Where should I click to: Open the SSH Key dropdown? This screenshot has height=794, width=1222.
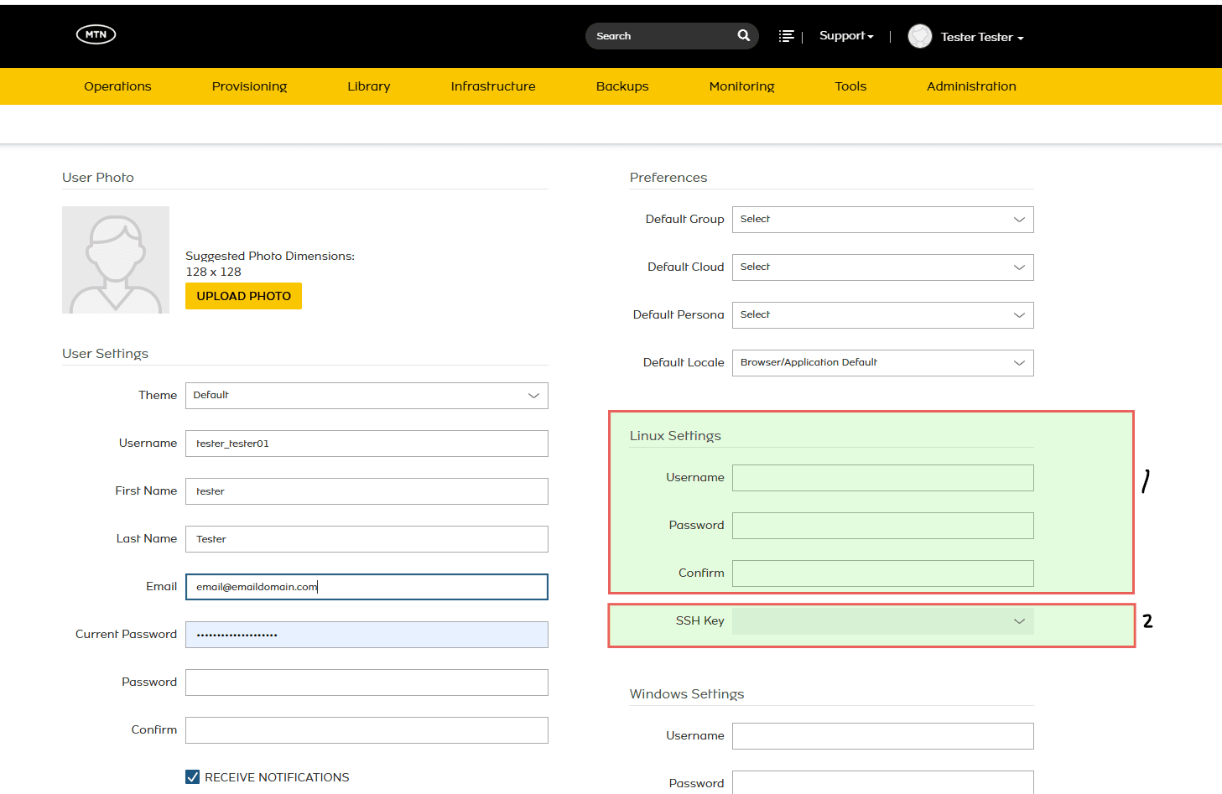point(882,621)
